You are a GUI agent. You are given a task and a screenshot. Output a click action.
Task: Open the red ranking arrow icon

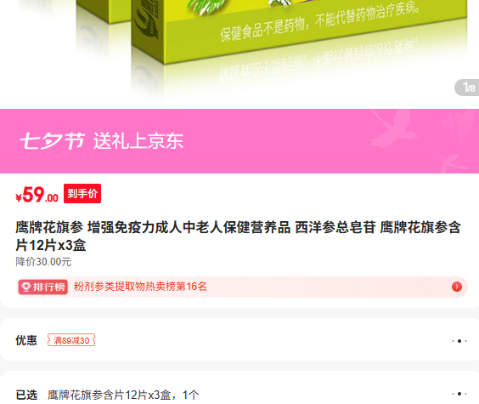pos(457,287)
